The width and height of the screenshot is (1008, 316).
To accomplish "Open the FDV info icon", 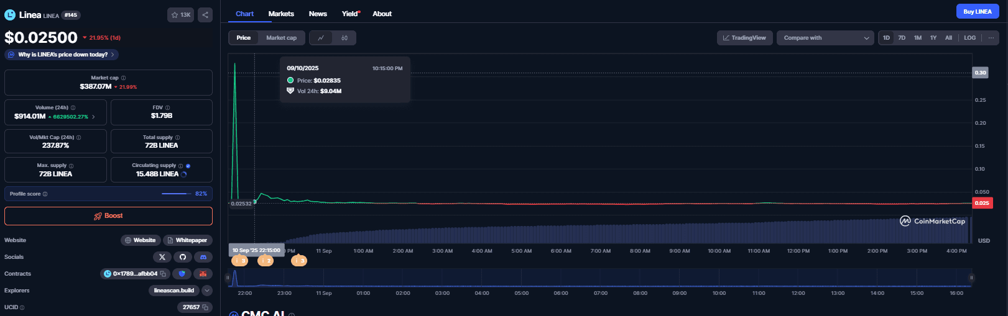I will pos(167,108).
